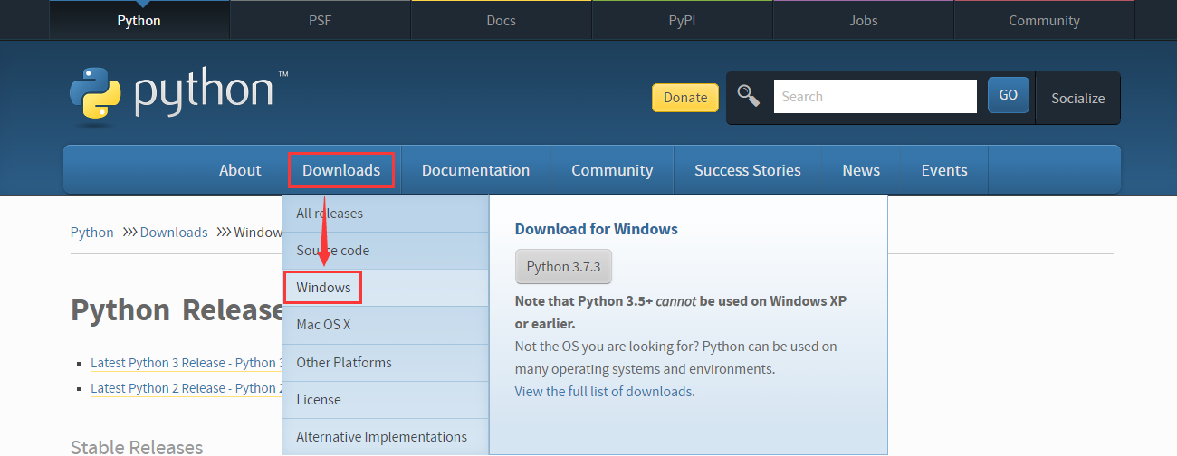The image size is (1177, 456).
Task: Open the Success Stories menu
Action: pyautogui.click(x=748, y=170)
